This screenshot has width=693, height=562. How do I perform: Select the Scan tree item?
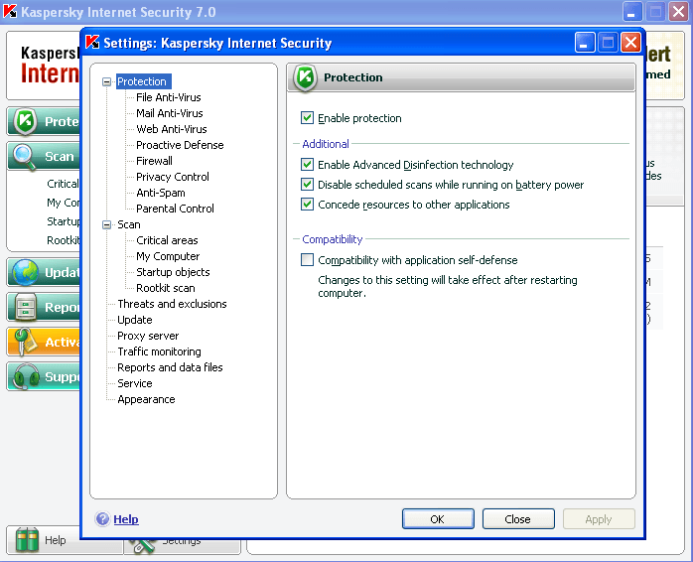click(x=129, y=224)
